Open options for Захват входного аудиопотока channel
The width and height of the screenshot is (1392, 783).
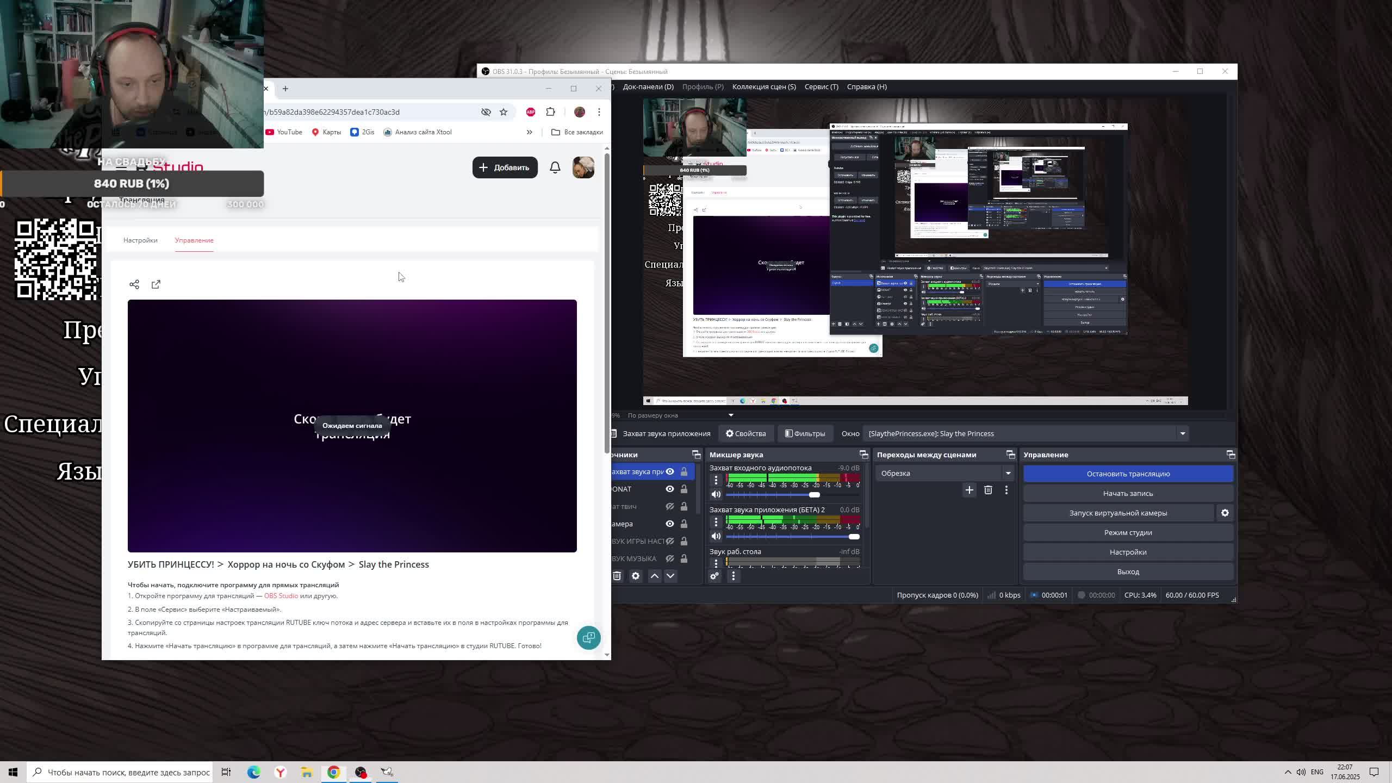716,480
